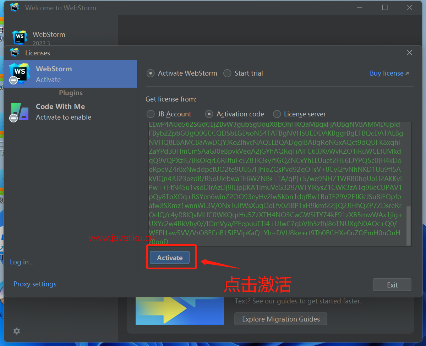426x346 pixels.
Task: Click the WebStorm 2022.3 logo in Welcome window
Action: click(x=20, y=38)
